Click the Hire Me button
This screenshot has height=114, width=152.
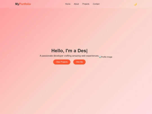click(79, 62)
